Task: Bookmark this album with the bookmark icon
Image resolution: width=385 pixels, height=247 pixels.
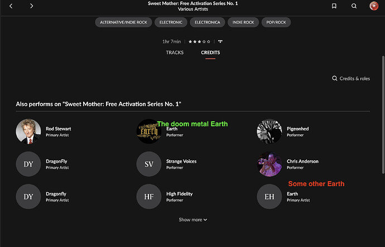Action: click(334, 6)
